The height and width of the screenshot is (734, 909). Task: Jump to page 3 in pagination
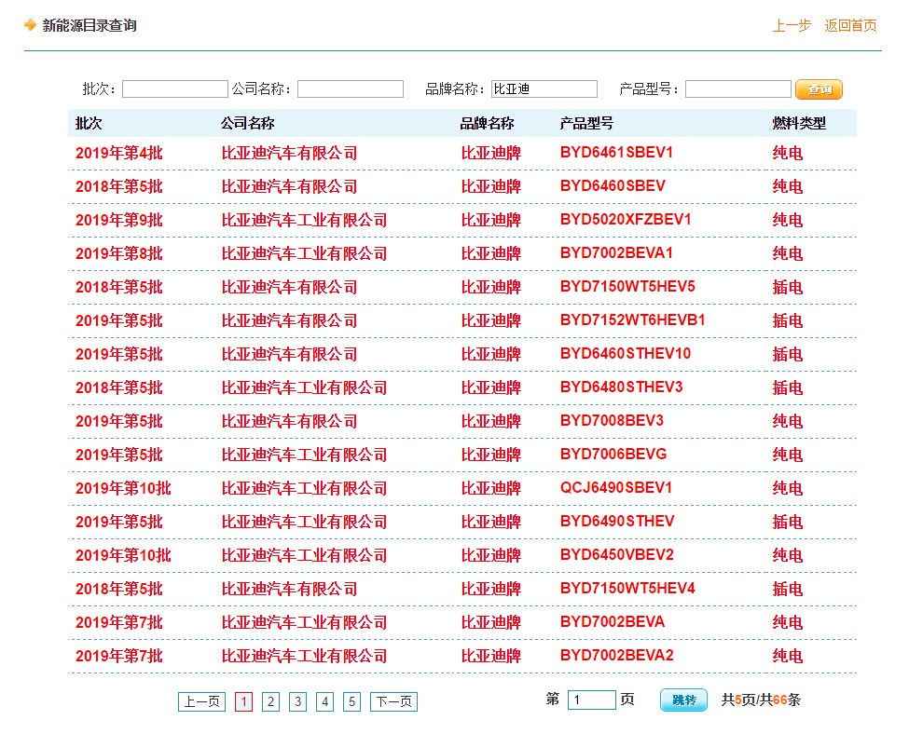(297, 701)
